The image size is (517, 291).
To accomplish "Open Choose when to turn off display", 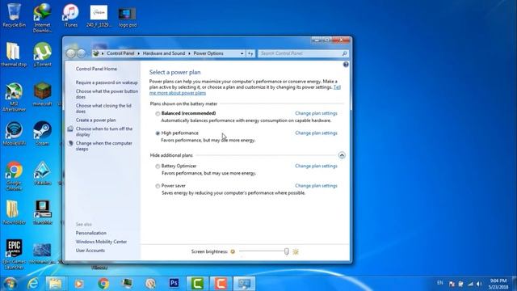I will click(104, 132).
